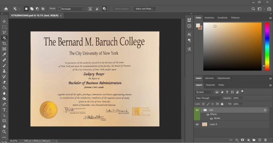Select the Eyedropper tool
This screenshot has height=143, width=273.
click(x=4, y=55)
